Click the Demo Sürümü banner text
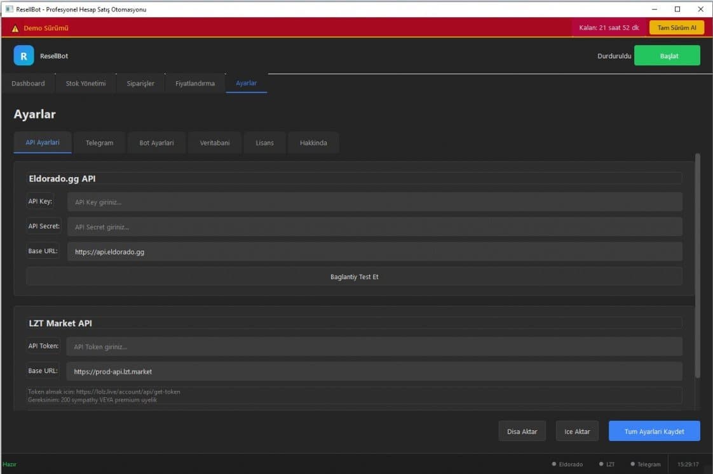Image resolution: width=713 pixels, height=474 pixels. (x=46, y=28)
